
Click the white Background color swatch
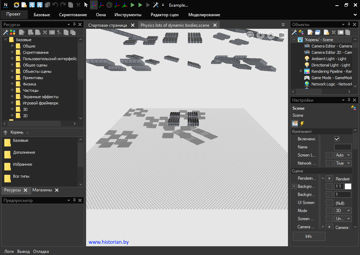click(x=348, y=186)
